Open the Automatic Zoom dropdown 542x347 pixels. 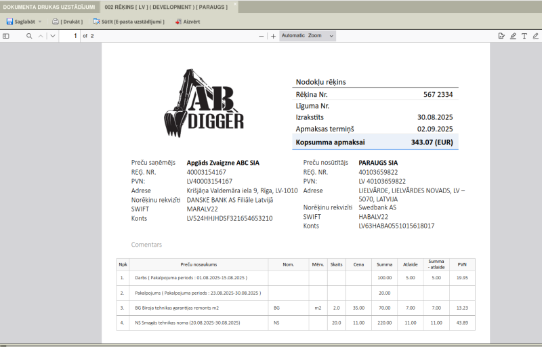[x=307, y=35]
